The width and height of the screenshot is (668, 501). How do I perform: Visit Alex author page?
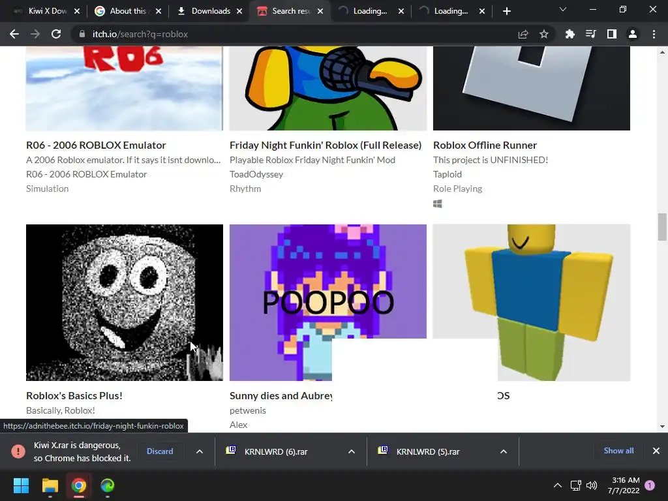point(239,425)
